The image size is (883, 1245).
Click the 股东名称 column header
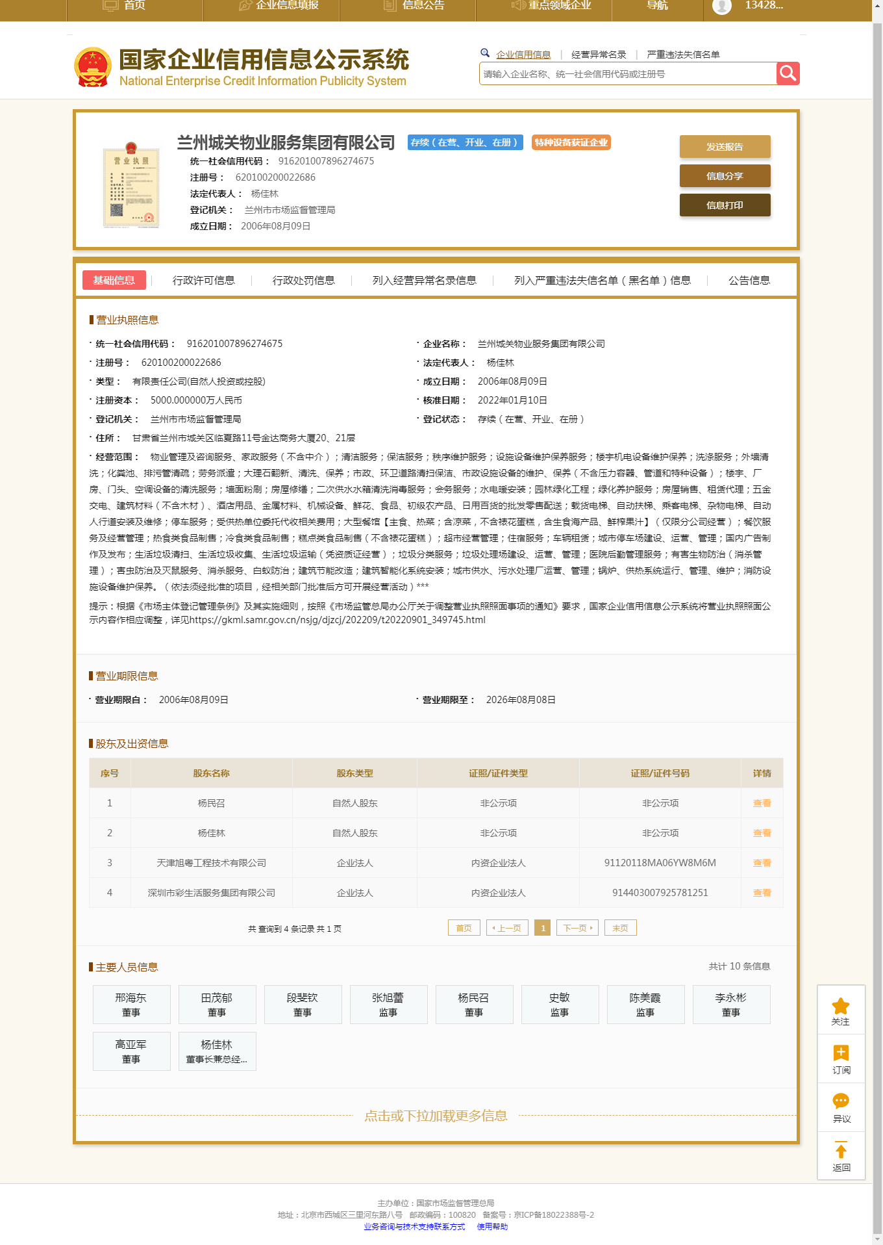211,773
